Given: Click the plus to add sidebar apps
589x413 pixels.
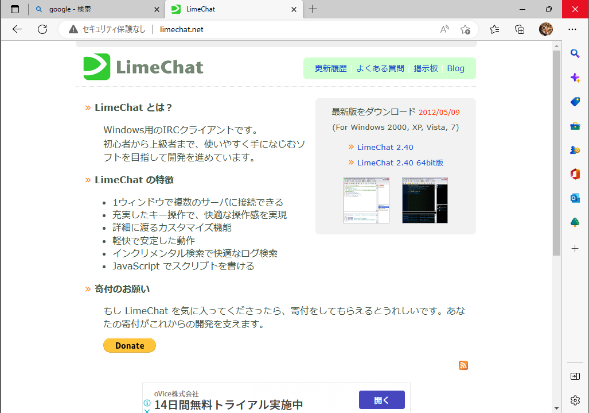Looking at the screenshot, I should tap(575, 249).
